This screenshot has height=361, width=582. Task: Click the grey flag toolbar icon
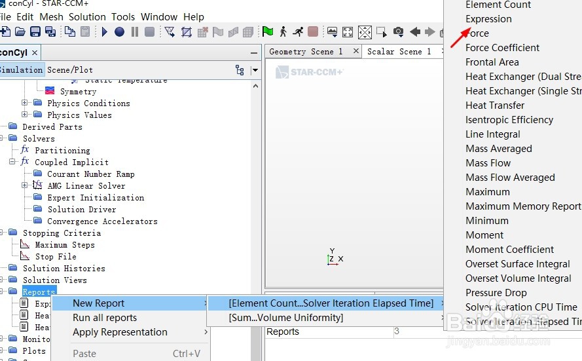tap(218, 32)
